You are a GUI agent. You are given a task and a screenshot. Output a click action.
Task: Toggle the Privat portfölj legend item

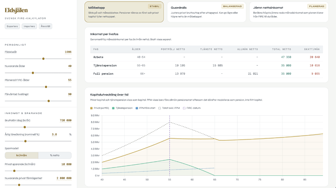point(100,108)
